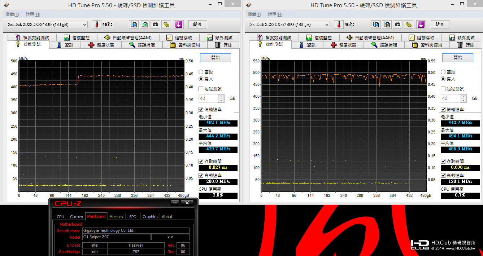Viewport: 483px width, 256px height.
Task: Open 錯誤掃描 tab in 46℃ window
Action: (384, 45)
